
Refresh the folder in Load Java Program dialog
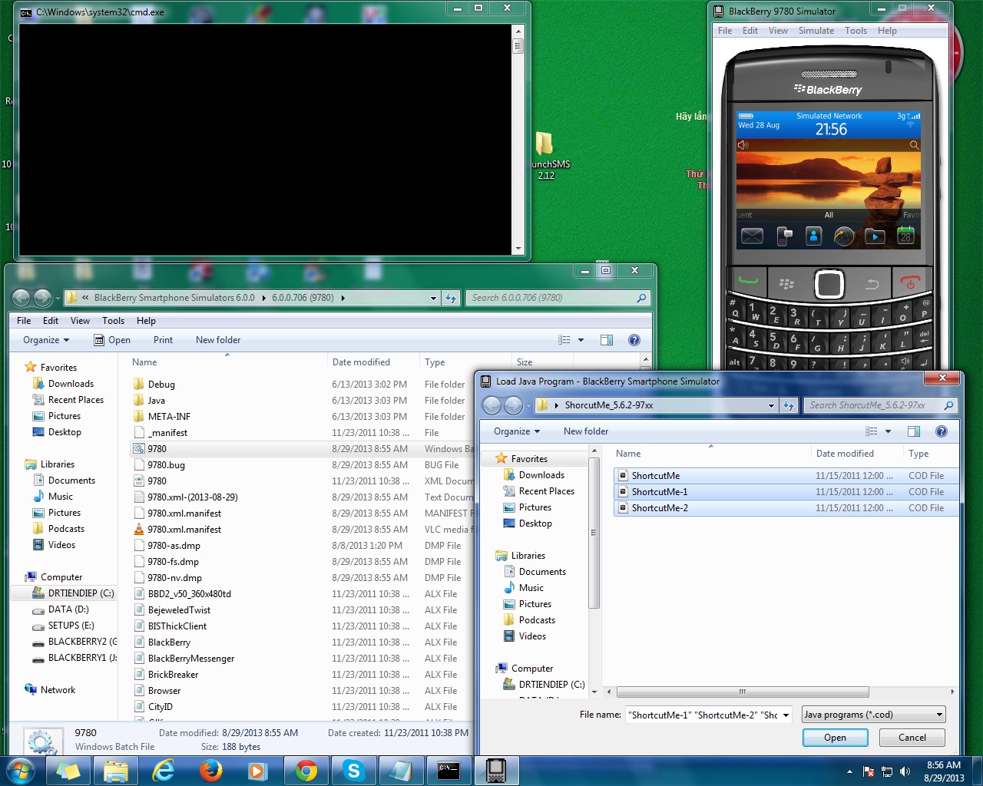789,405
